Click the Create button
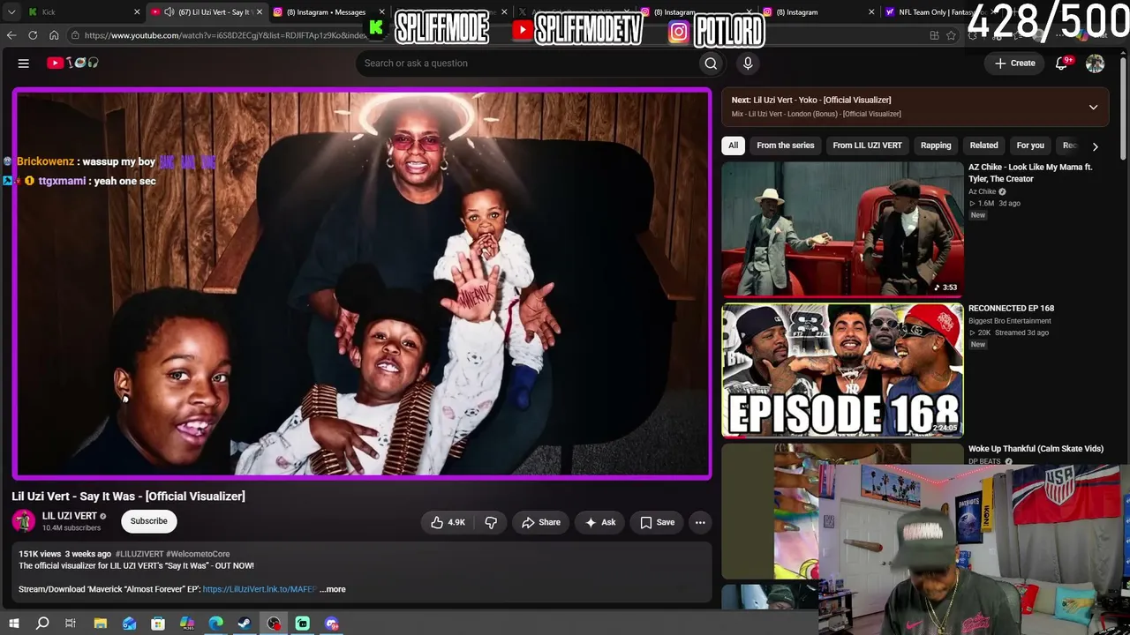Image resolution: width=1130 pixels, height=635 pixels. [x=1015, y=63]
